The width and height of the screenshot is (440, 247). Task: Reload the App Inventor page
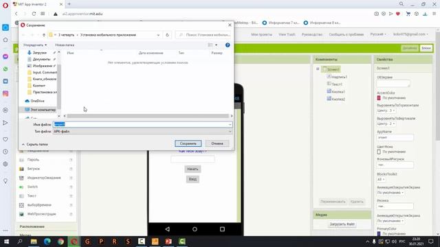click(34, 14)
